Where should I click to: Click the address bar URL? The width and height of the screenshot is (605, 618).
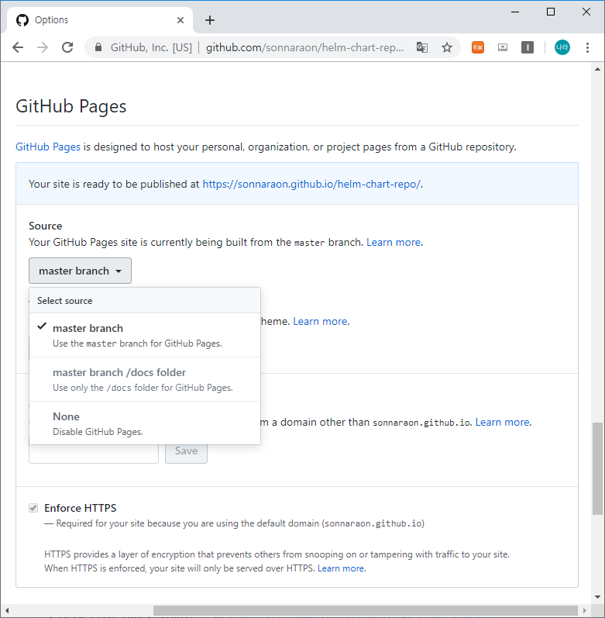click(304, 48)
